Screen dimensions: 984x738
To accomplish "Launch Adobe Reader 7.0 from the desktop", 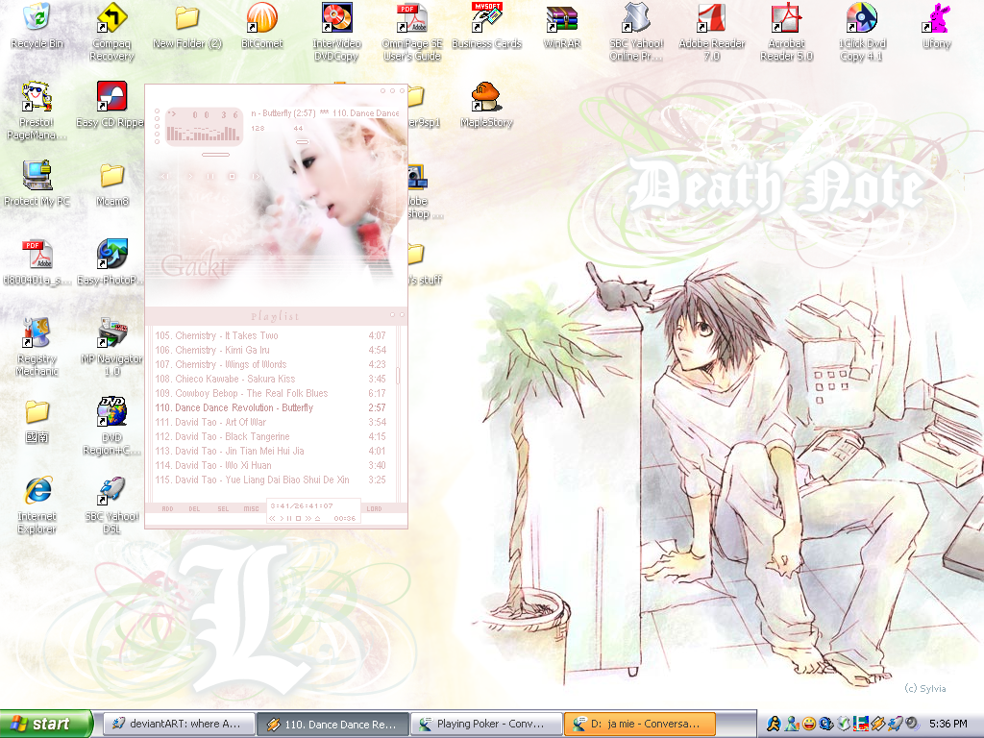I will (x=712, y=32).
